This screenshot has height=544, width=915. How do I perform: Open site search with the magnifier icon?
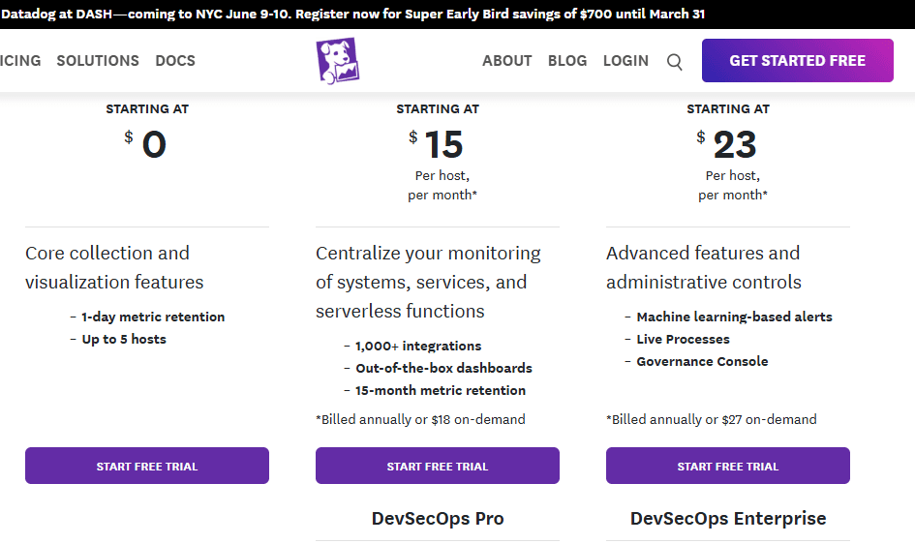click(x=675, y=62)
